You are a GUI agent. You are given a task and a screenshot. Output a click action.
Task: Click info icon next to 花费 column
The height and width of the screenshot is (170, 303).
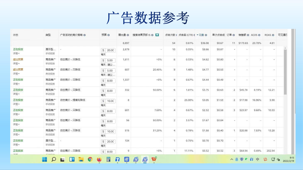[x=206, y=35]
